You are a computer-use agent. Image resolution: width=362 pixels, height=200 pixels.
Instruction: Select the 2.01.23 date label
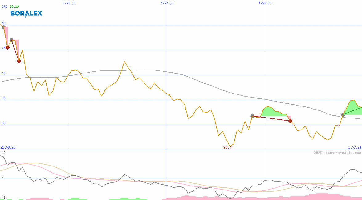[69, 3]
